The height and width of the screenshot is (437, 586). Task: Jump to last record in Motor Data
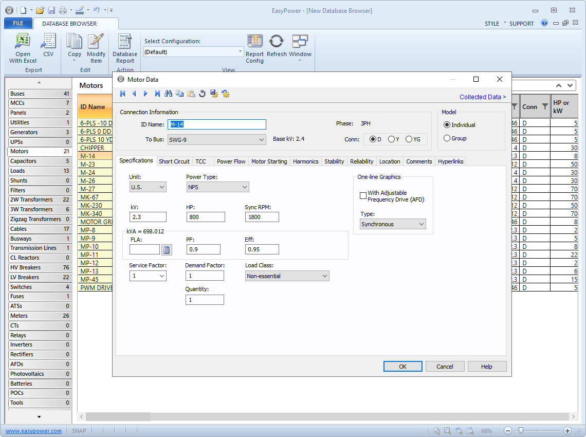pos(157,93)
